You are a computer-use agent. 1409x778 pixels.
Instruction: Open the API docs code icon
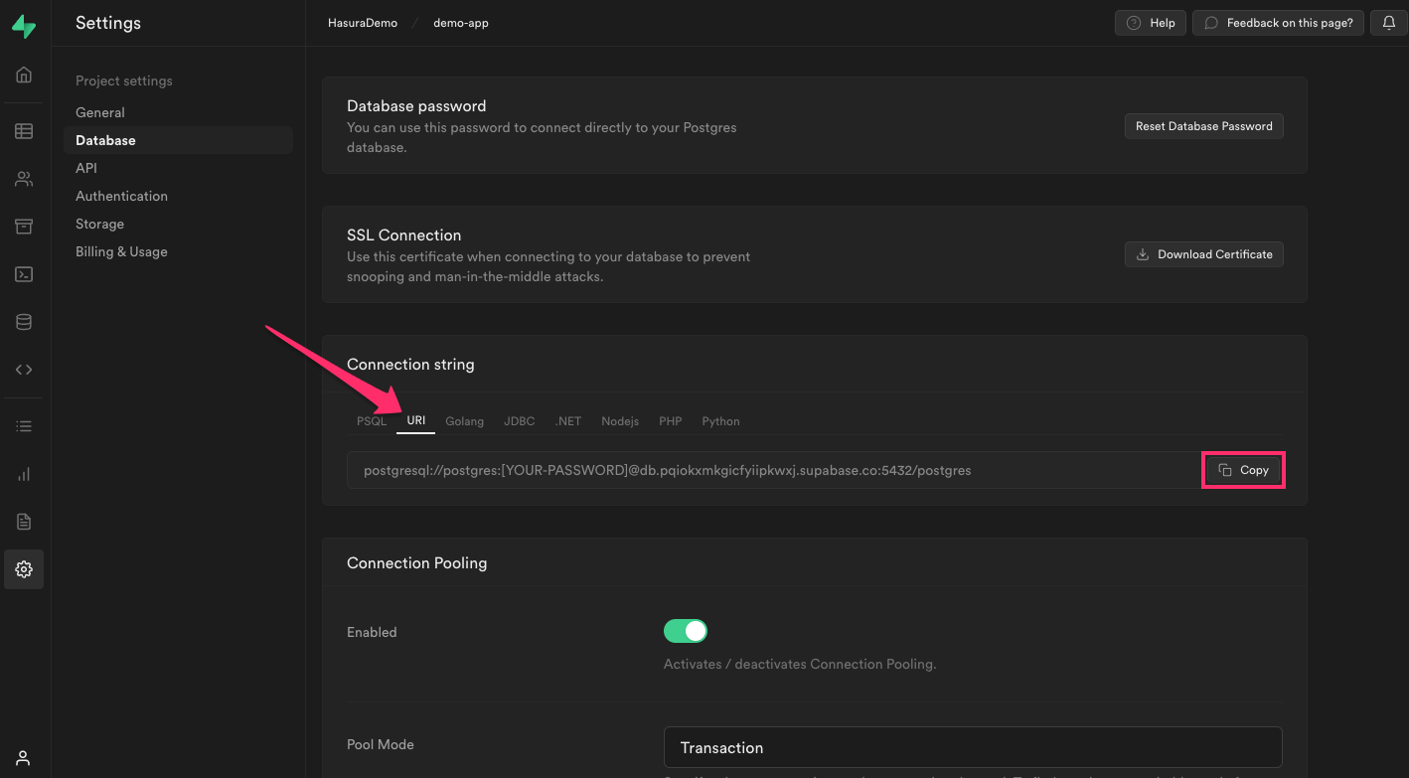23,369
